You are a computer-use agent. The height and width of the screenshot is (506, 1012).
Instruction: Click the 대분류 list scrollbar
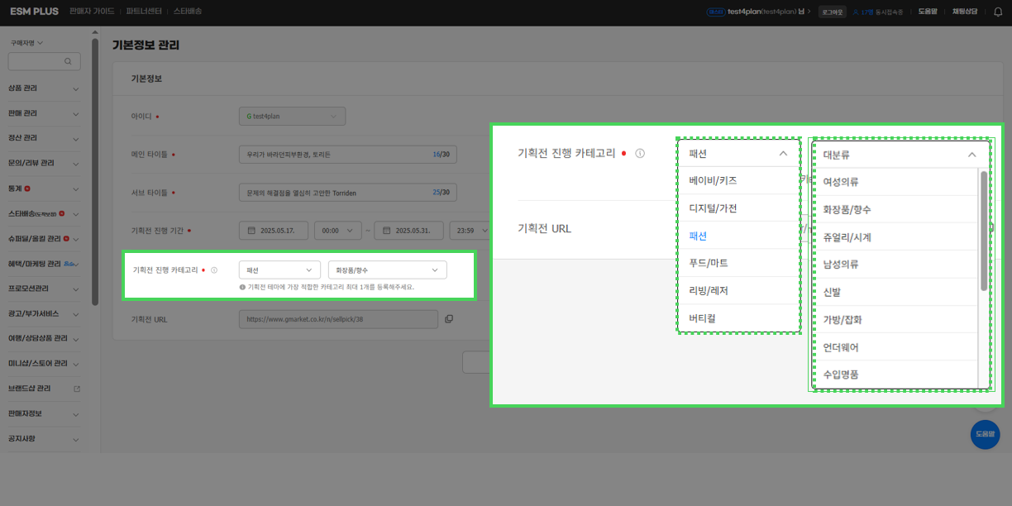[984, 231]
